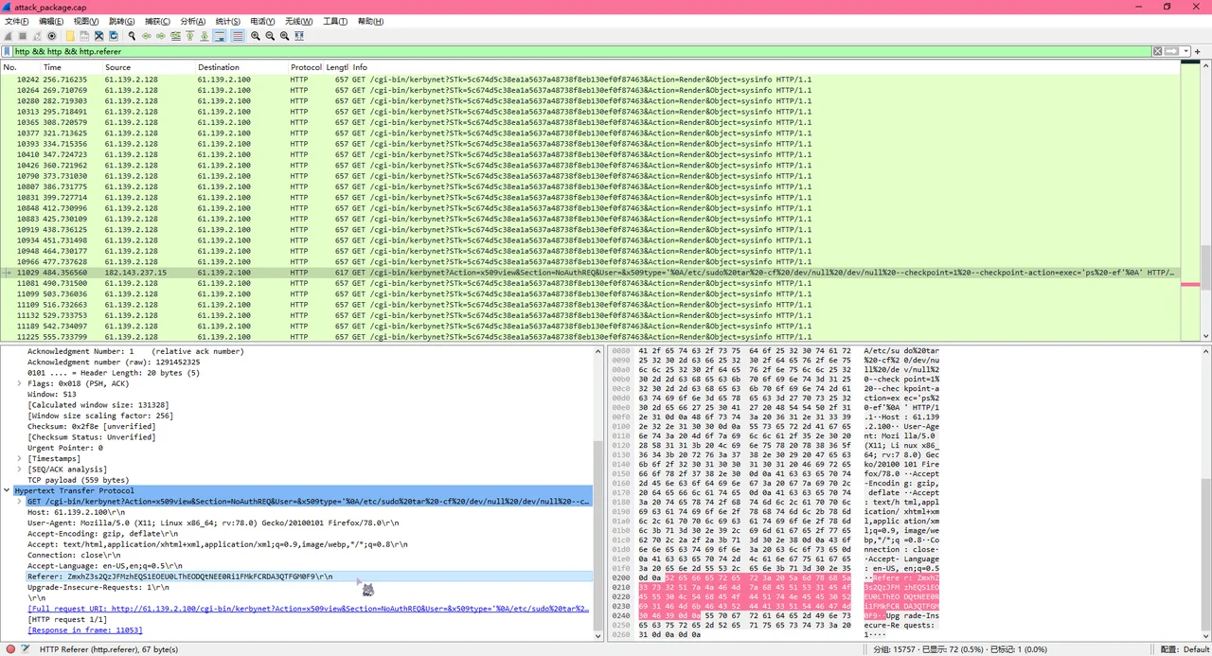
Task: Click the find packet magnifier icon
Action: 132,36
